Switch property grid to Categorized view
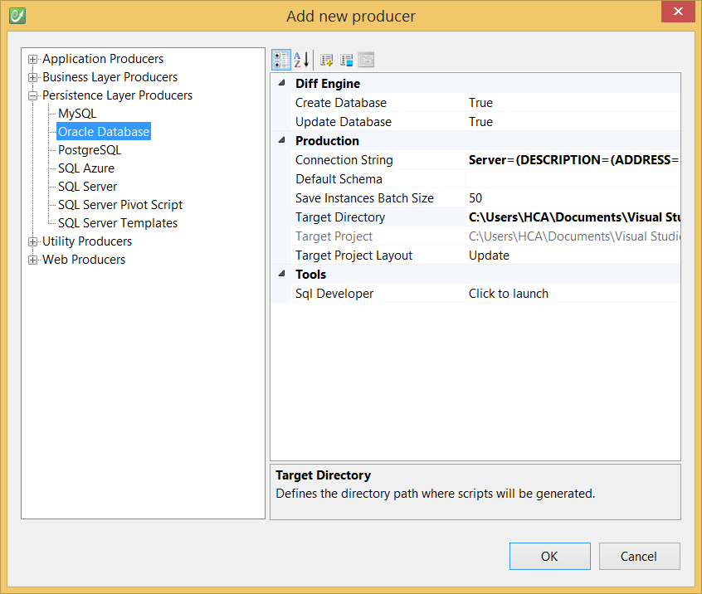The image size is (702, 594). pos(281,60)
